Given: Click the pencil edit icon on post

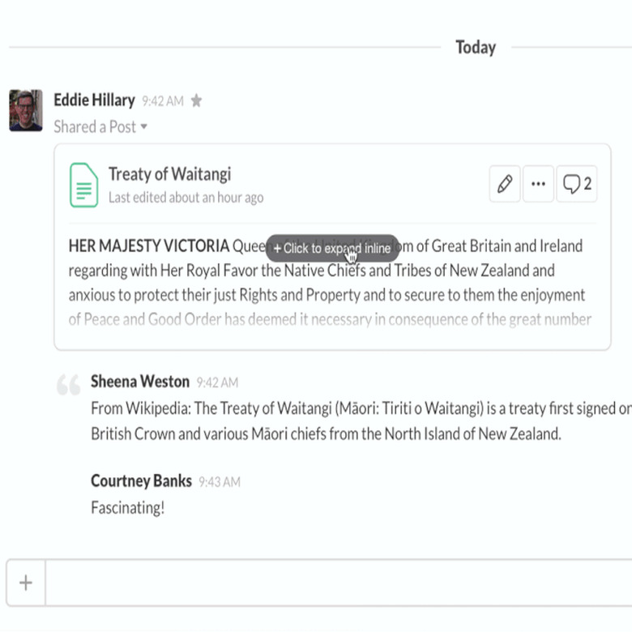Looking at the screenshot, I should click(505, 185).
